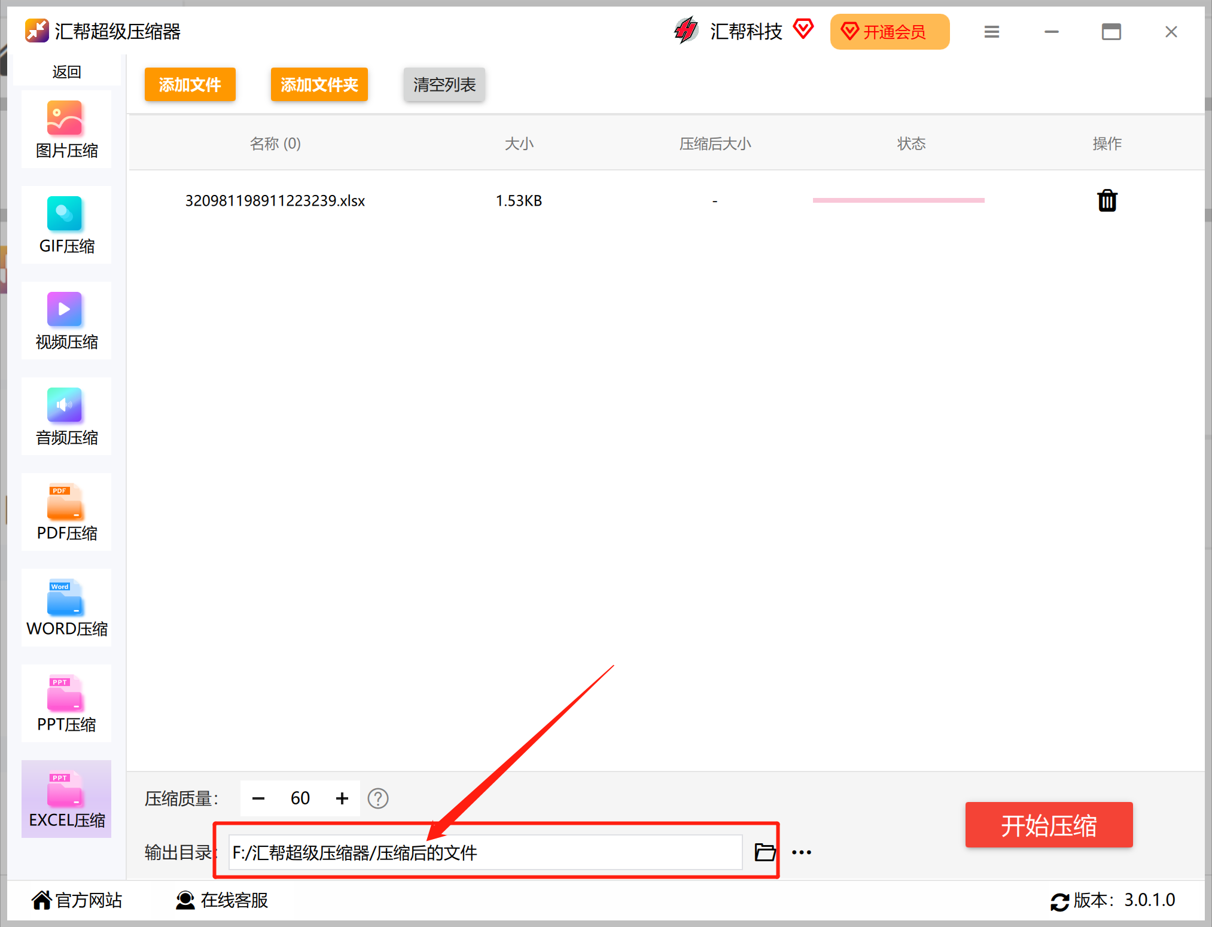Maximize the compressor window

pyautogui.click(x=1111, y=32)
